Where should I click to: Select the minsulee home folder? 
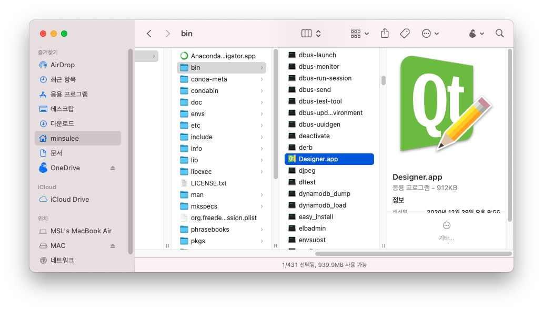tap(78, 138)
